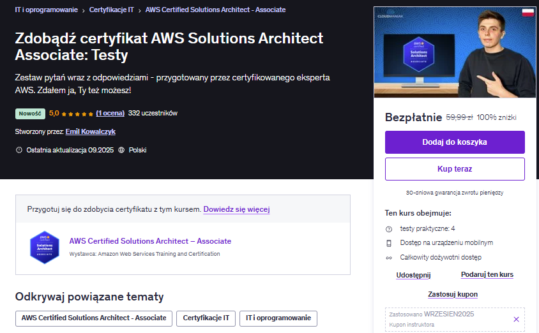Open IT i oprogramowanie breadcrumb
The image size is (539, 333).
click(46, 10)
